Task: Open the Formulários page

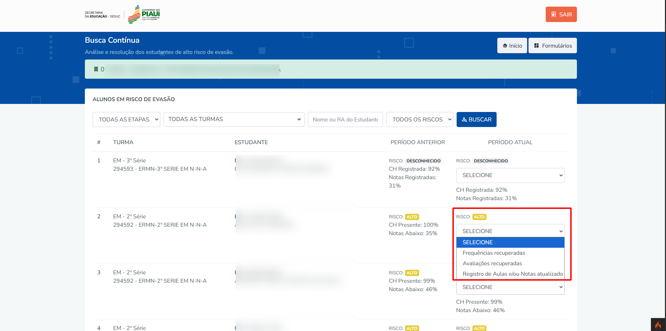Action: pyautogui.click(x=552, y=45)
